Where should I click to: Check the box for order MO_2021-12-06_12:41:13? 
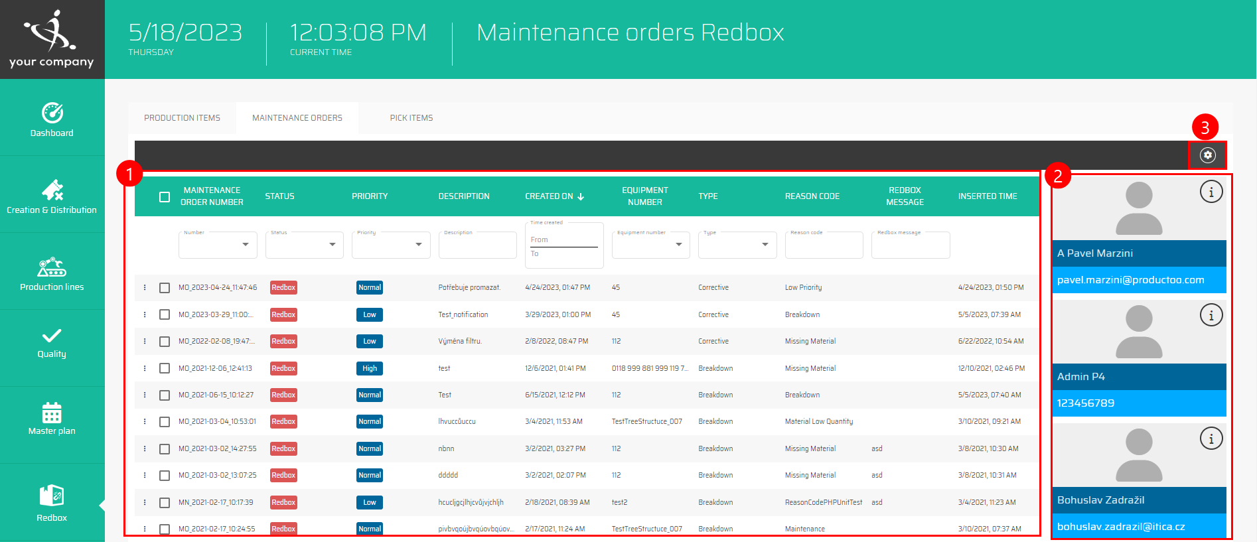[x=165, y=369]
